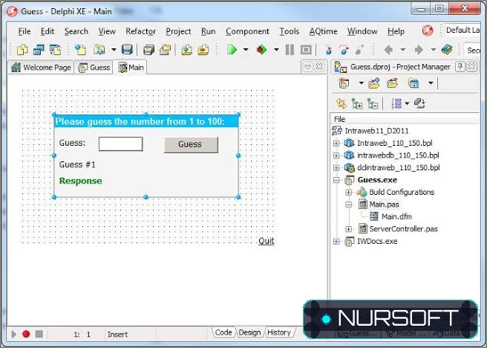Close the current editor tab page
487x348 pixels.
click(319, 67)
